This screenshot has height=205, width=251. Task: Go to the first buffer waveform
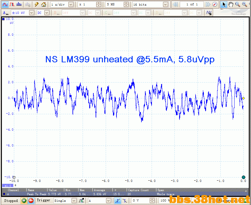point(175,4)
